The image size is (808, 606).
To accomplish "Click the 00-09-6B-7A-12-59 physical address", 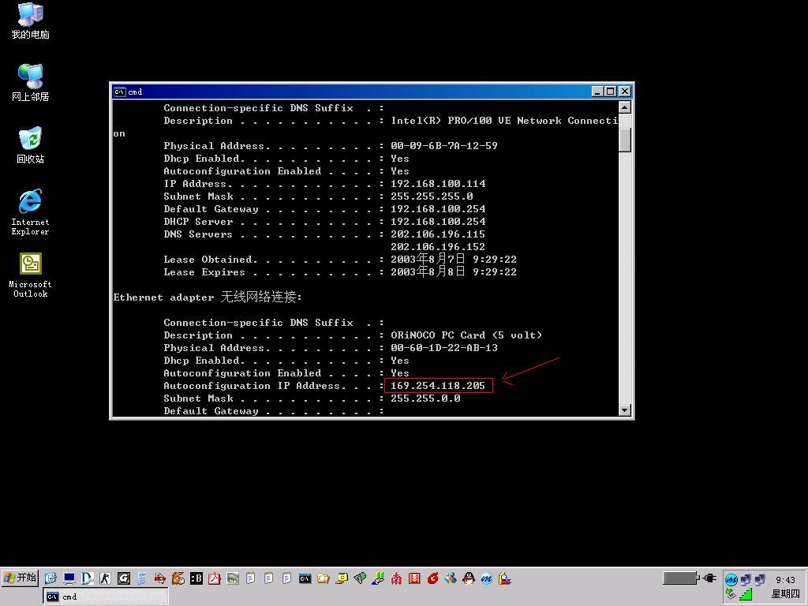I will (444, 145).
